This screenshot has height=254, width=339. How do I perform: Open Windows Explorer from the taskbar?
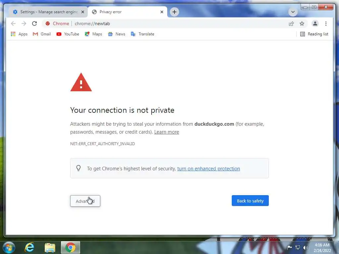tap(50, 247)
